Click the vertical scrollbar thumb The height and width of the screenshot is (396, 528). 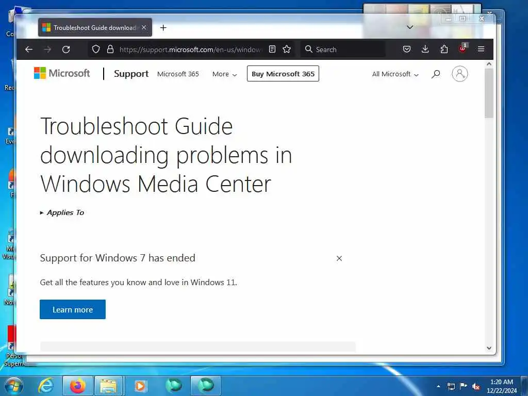point(489,93)
